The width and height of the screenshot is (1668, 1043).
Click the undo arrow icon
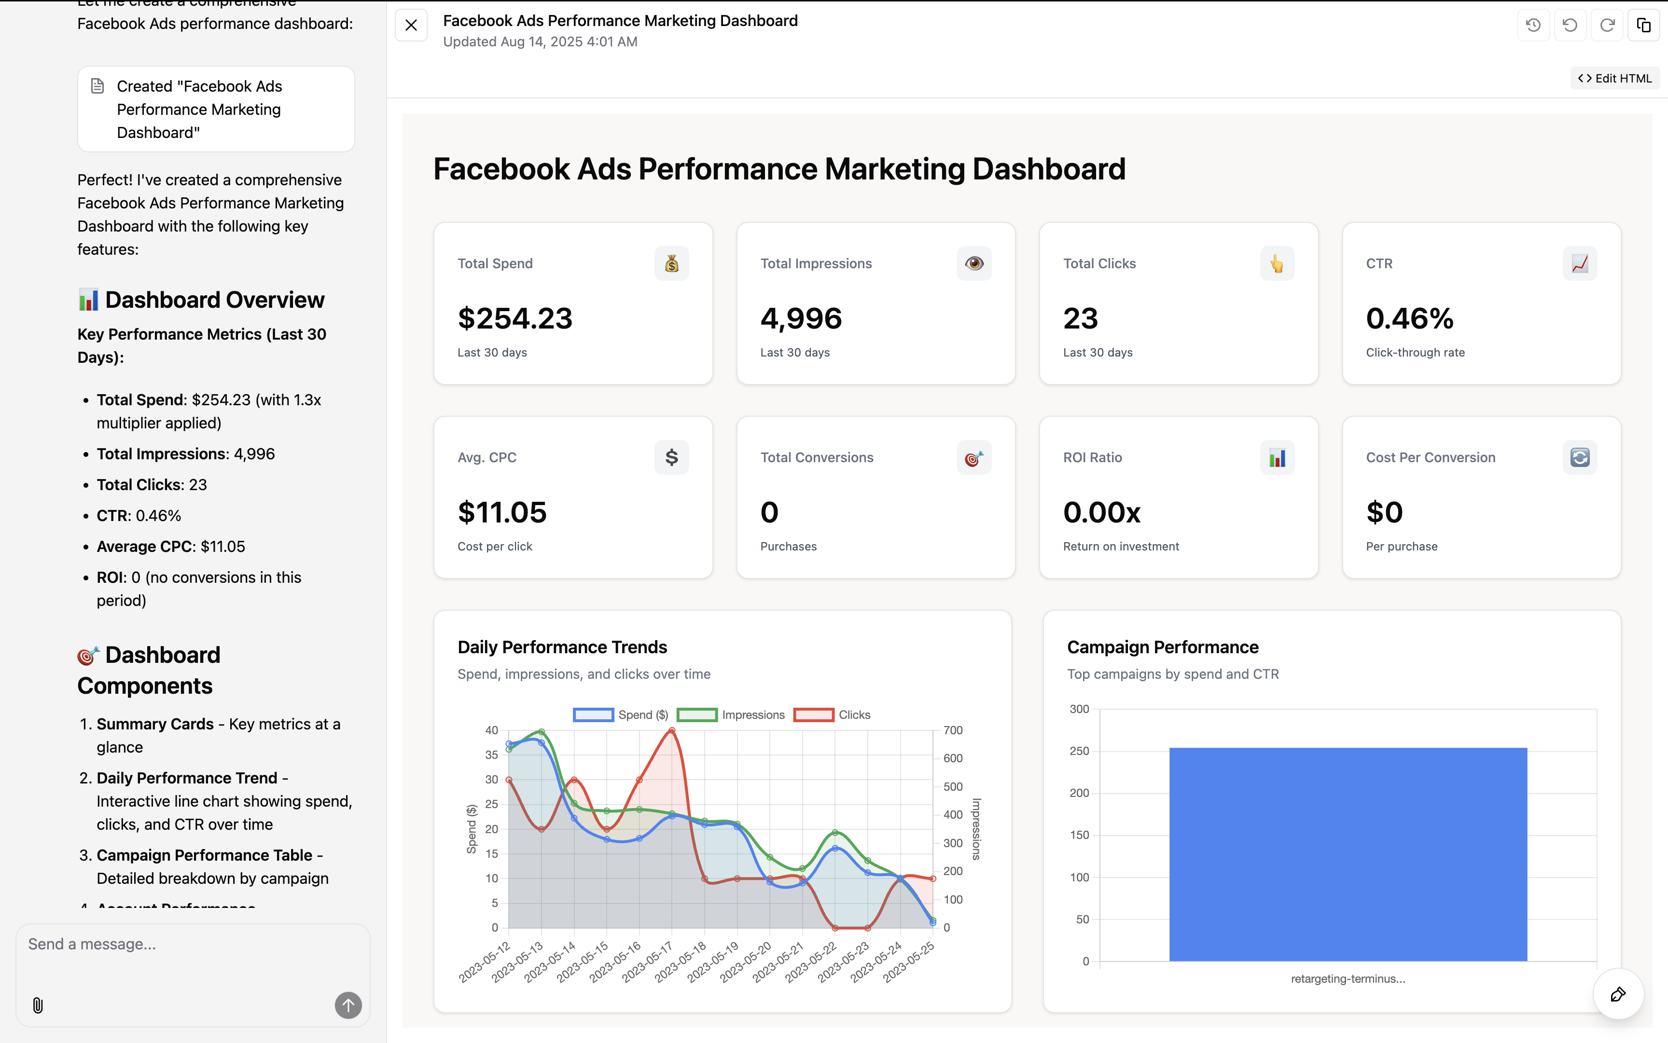pyautogui.click(x=1570, y=26)
